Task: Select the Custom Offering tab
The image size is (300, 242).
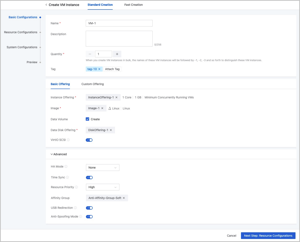Action: point(92,84)
